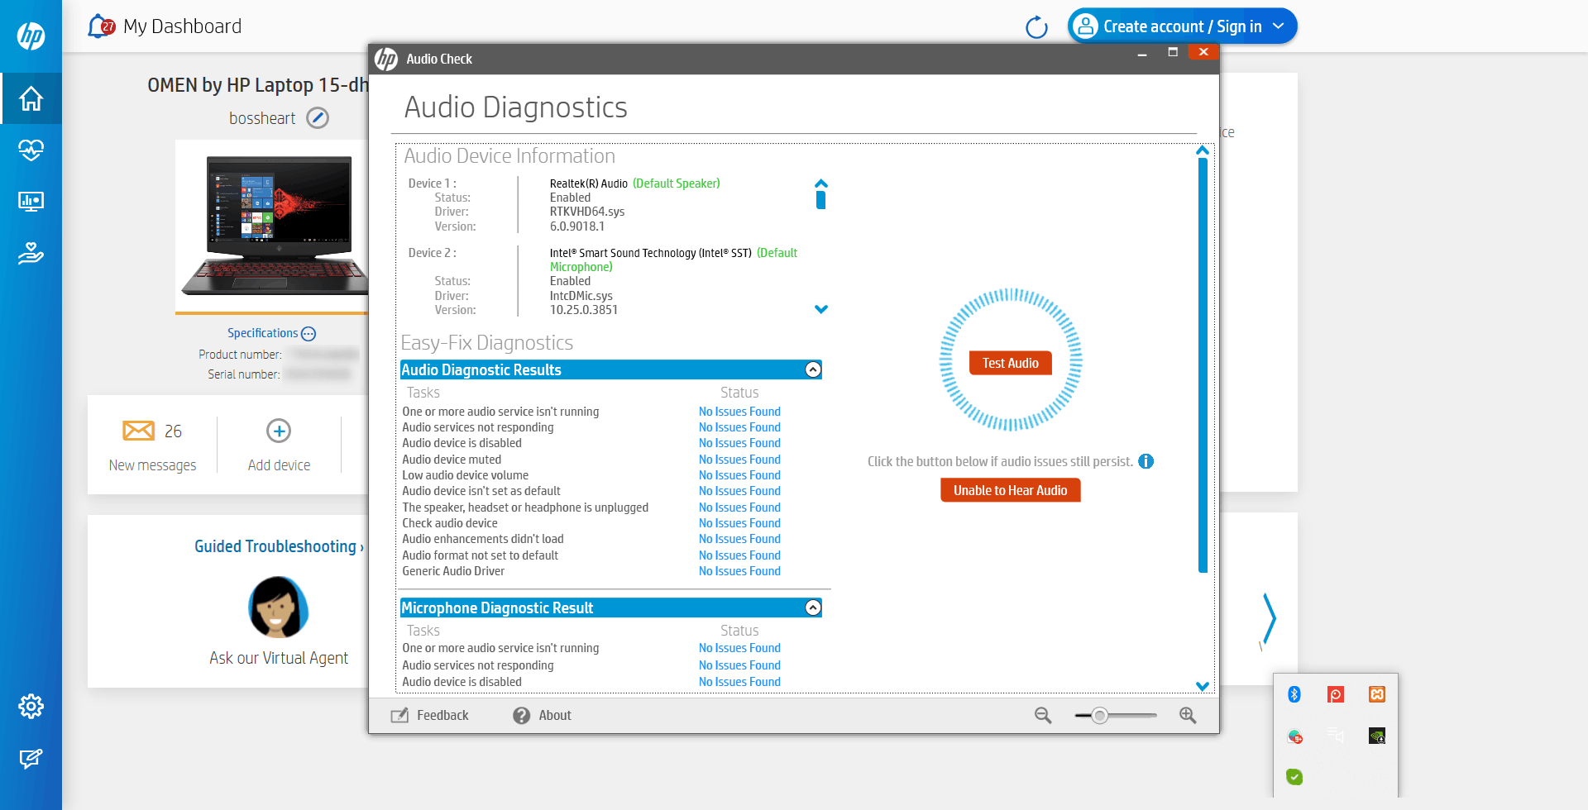Open the red PicPick tray icon

[x=1336, y=694]
